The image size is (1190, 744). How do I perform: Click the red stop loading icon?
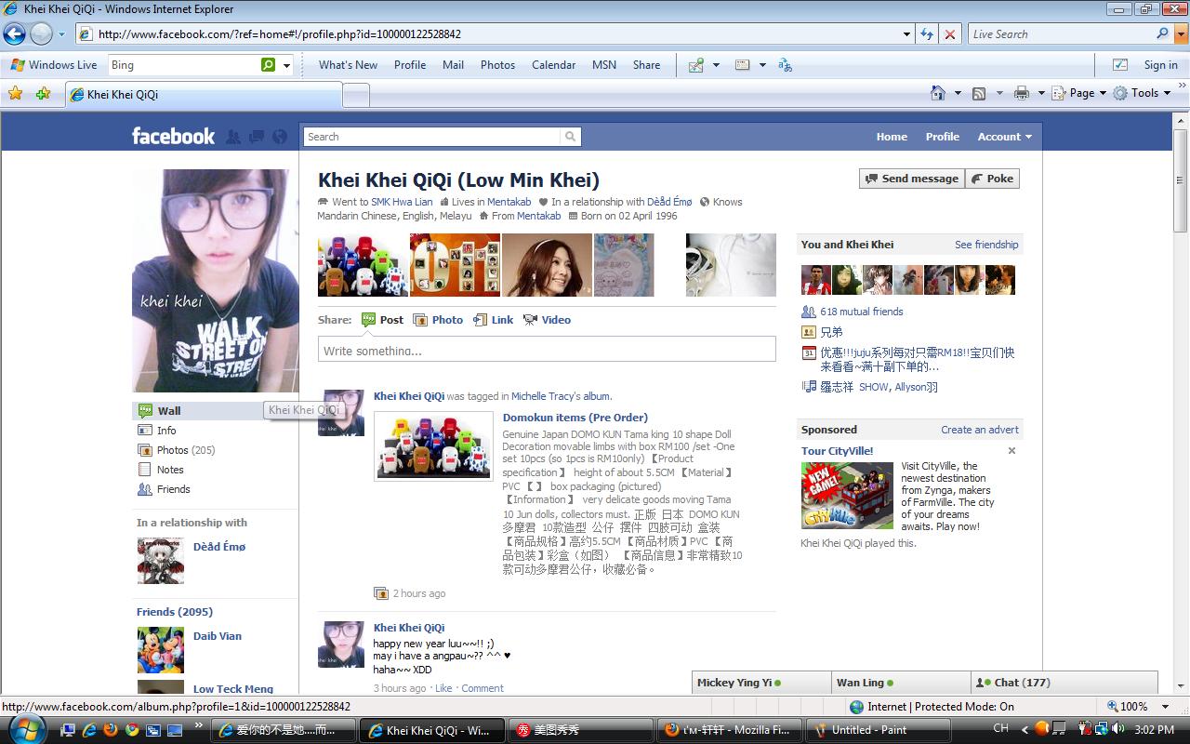point(950,34)
